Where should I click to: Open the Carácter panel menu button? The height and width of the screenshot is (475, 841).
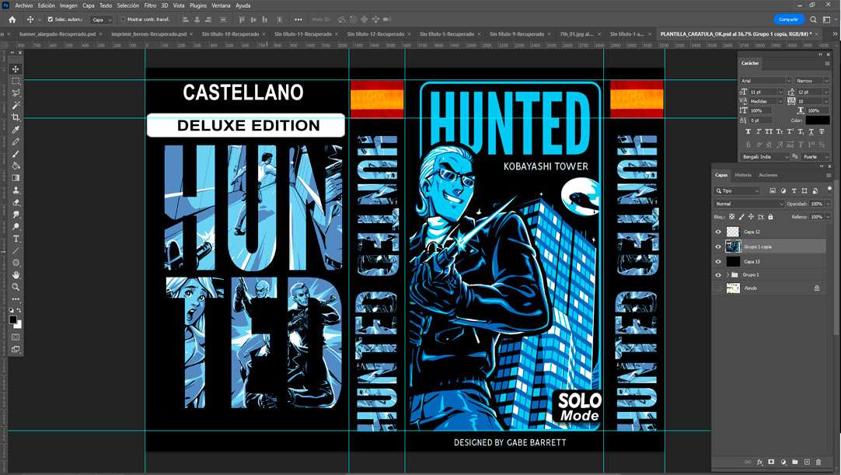(x=827, y=63)
